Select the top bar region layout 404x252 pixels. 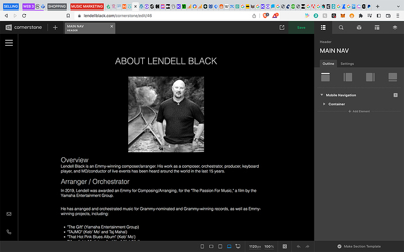coord(326,77)
